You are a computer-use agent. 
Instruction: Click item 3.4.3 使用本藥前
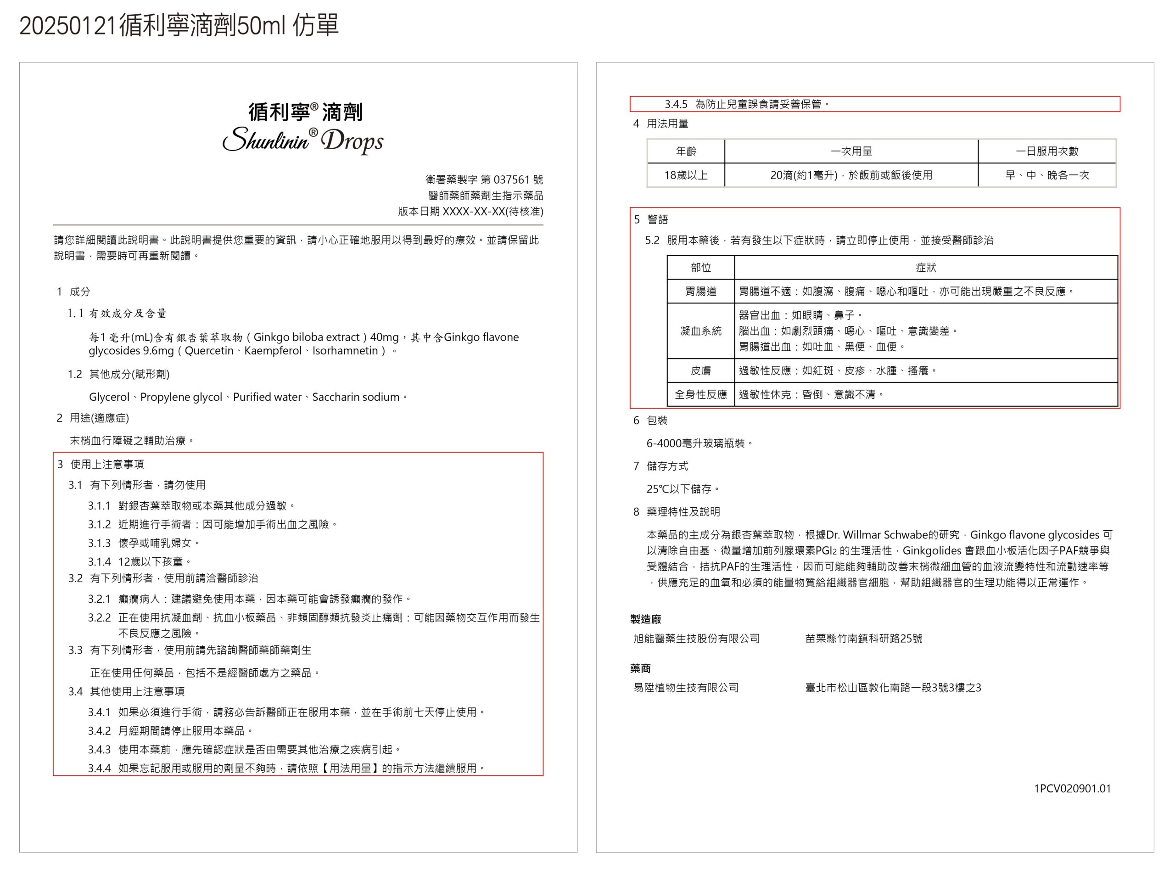tap(245, 749)
